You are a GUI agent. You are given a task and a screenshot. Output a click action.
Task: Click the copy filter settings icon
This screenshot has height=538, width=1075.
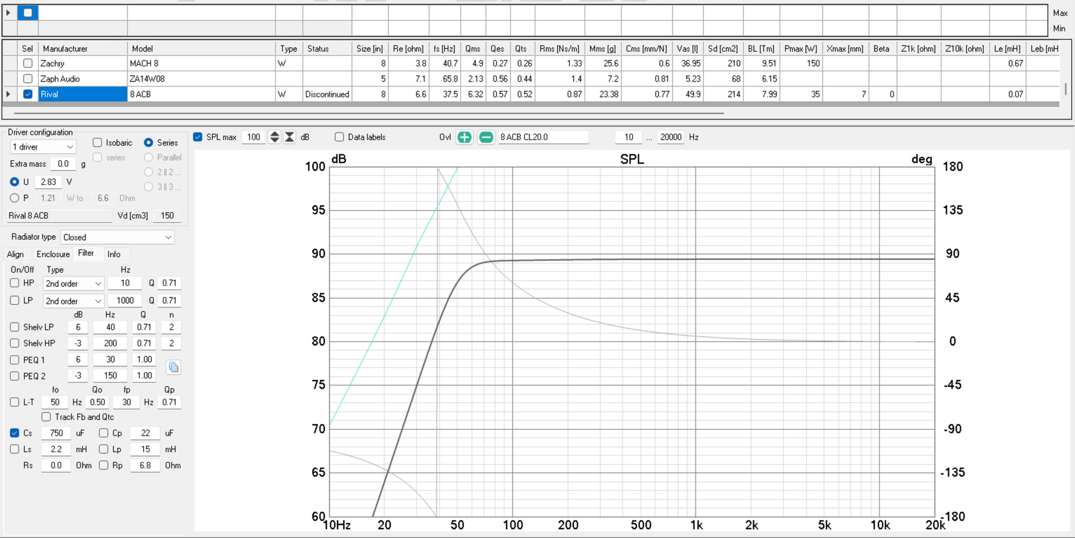[x=174, y=367]
